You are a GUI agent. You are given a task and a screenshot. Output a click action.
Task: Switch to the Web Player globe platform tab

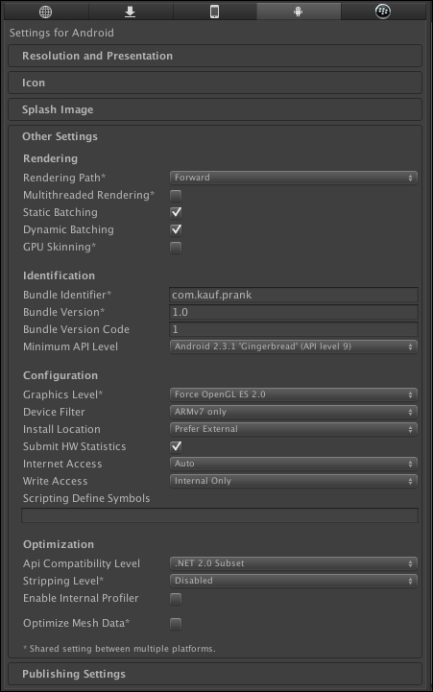pos(46,12)
